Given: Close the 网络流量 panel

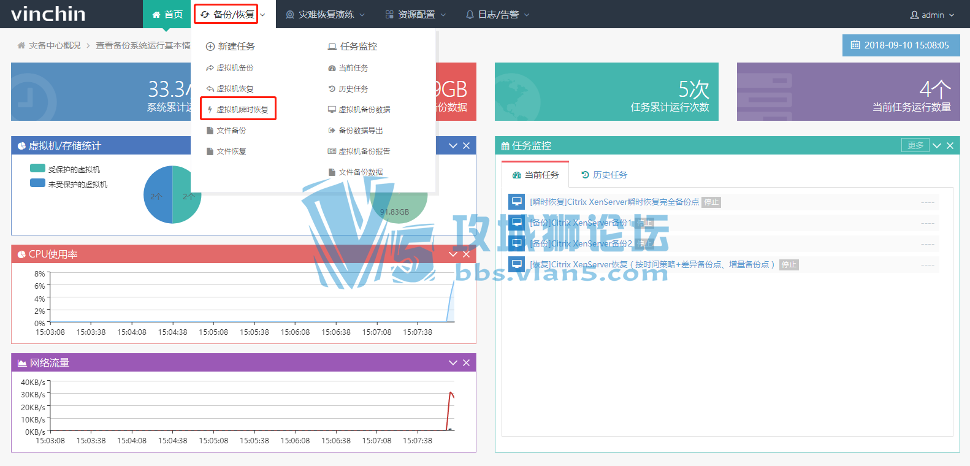Looking at the screenshot, I should (467, 363).
